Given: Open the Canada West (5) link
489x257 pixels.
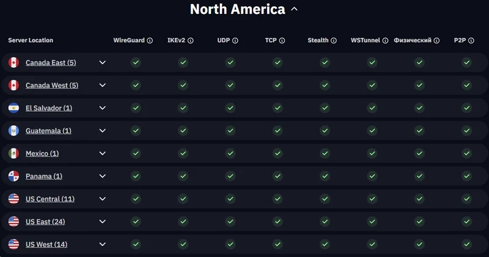Looking at the screenshot, I should (x=52, y=85).
